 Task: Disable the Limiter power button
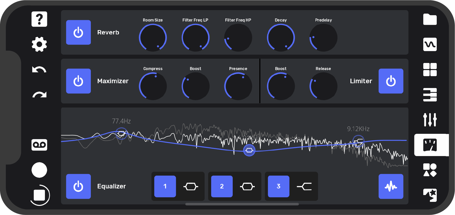[x=391, y=81]
